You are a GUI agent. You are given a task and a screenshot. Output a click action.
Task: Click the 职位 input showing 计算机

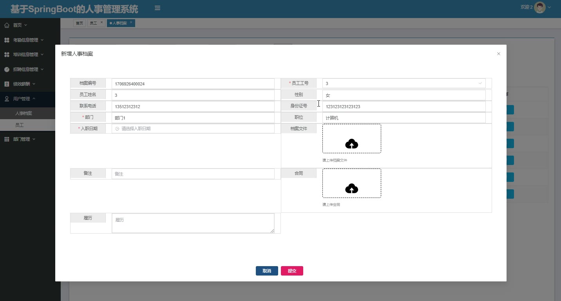point(404,118)
